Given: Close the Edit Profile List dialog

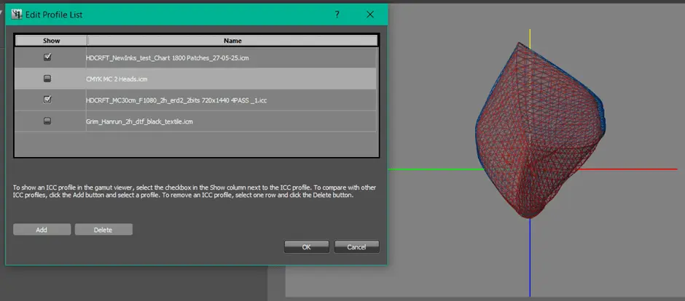Looking at the screenshot, I should point(370,15).
